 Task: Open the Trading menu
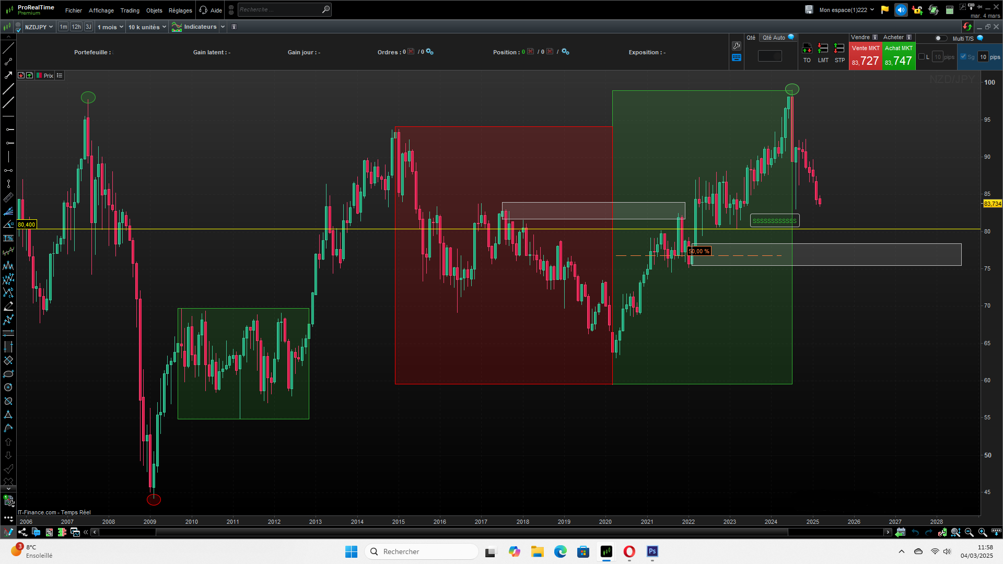(x=130, y=10)
